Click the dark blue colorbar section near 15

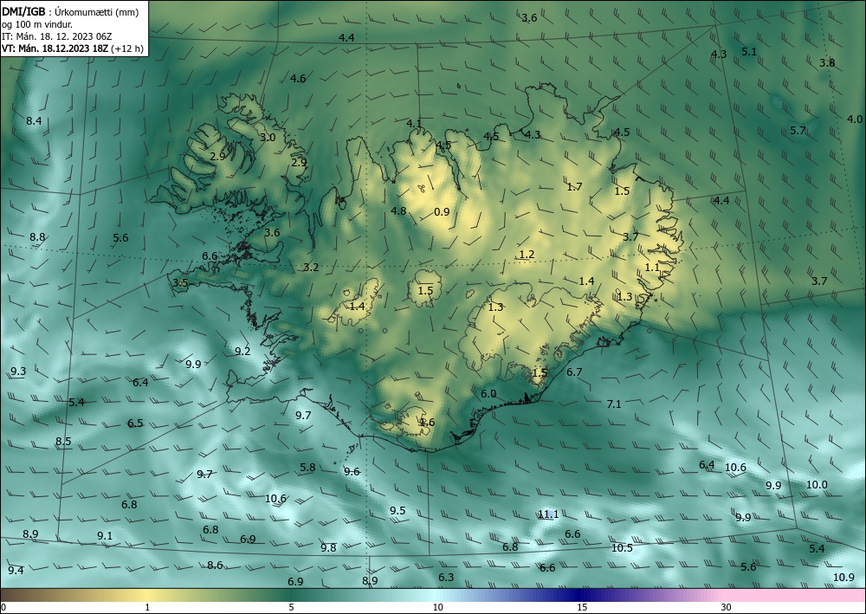[577, 595]
